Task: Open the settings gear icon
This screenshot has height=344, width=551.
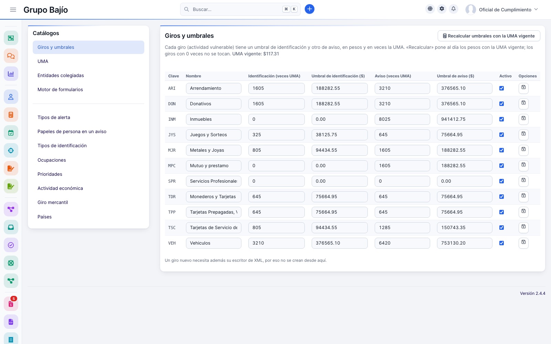Action: pyautogui.click(x=442, y=9)
